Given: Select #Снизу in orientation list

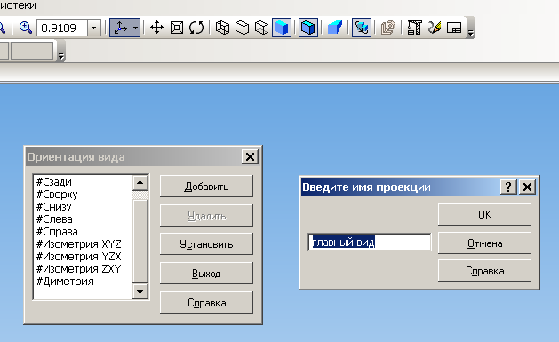Looking at the screenshot, I should click(54, 207).
